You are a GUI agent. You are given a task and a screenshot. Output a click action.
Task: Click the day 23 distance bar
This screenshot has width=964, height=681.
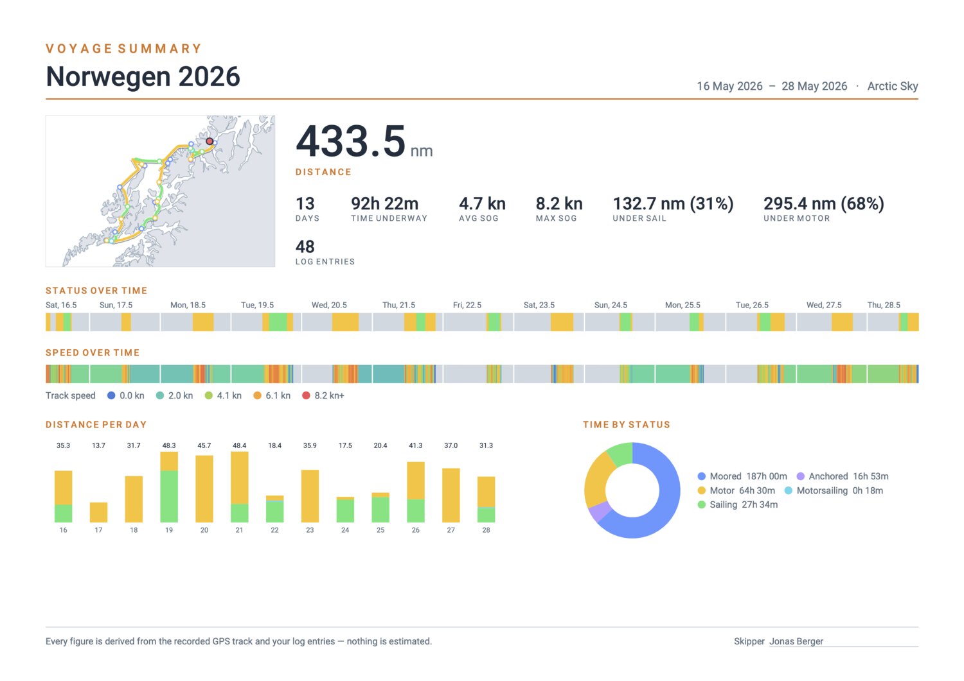coord(310,496)
